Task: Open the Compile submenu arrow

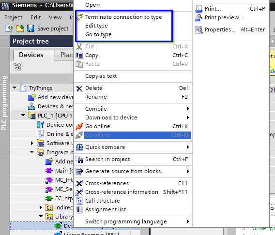Action: 188,109
